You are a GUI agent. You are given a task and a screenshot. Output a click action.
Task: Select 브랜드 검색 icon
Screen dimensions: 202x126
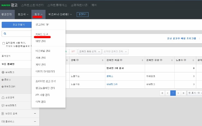[x=3, y=113]
